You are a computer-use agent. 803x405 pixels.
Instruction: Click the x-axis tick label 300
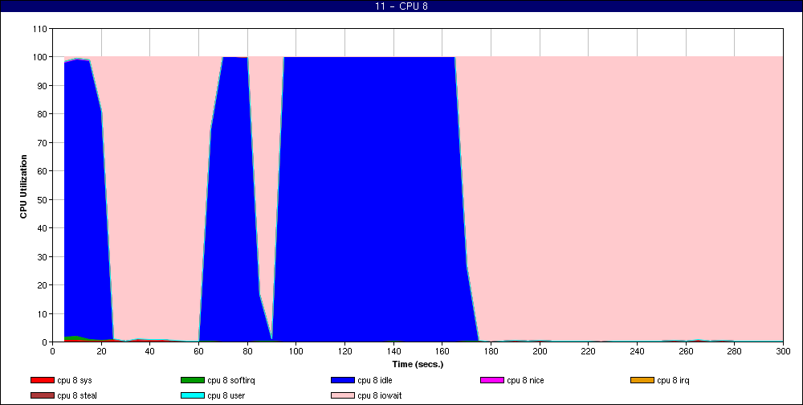click(782, 351)
